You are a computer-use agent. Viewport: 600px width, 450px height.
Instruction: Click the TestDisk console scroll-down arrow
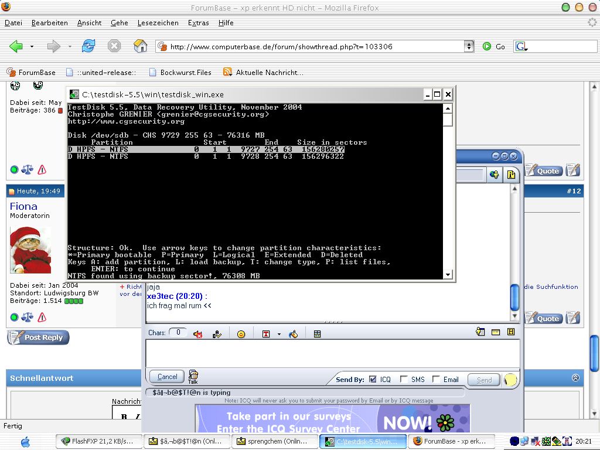448,274
